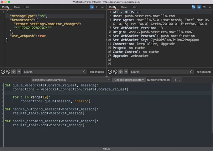The width and height of the screenshot is (213, 151).
Task: Click the remote-settings/monitor_changes key
Action: pyautogui.click(x=48, y=24)
